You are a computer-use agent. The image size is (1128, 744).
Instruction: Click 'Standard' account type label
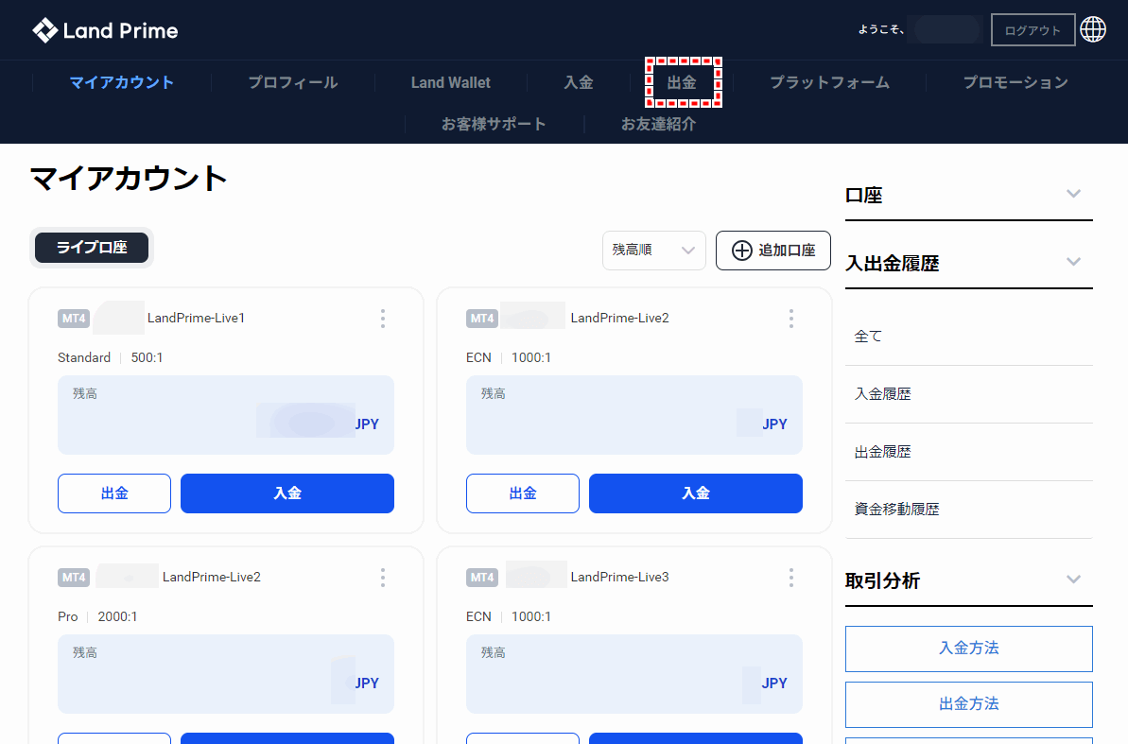point(84,357)
